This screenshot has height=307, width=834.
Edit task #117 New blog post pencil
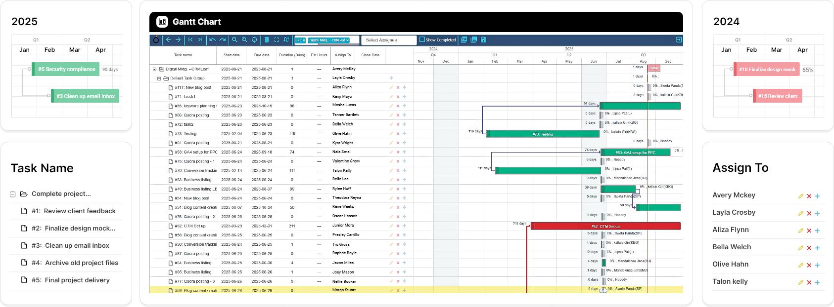pyautogui.click(x=391, y=87)
